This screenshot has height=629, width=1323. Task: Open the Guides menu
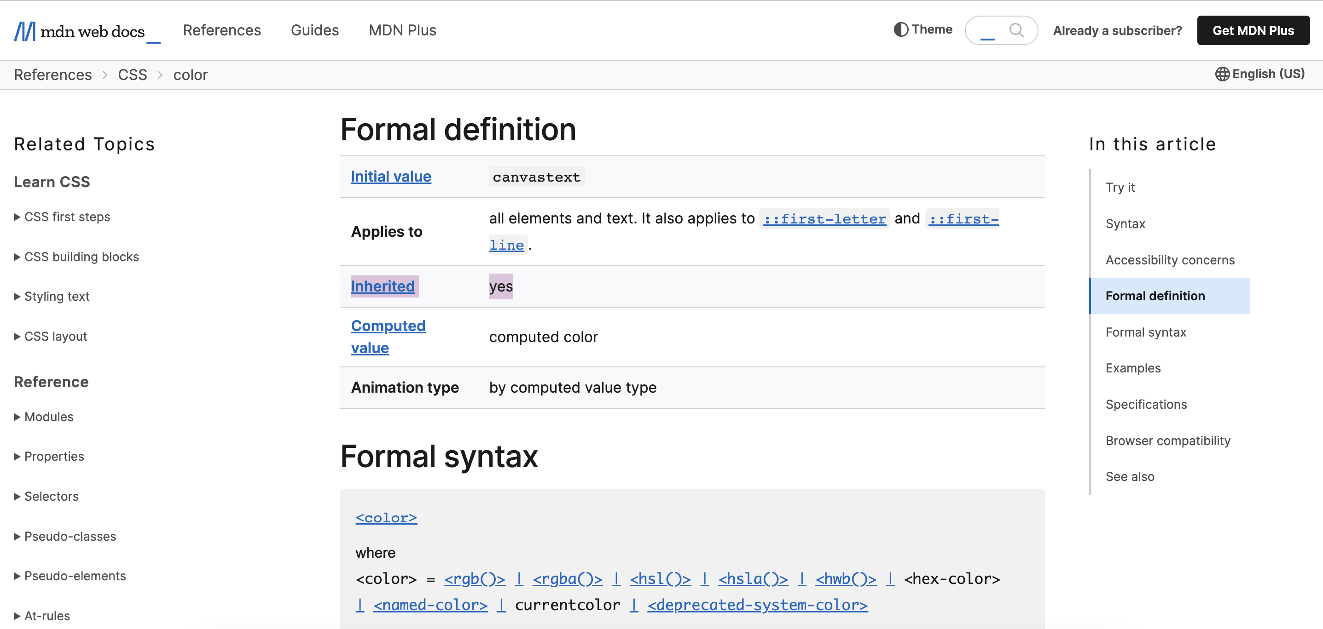click(315, 30)
